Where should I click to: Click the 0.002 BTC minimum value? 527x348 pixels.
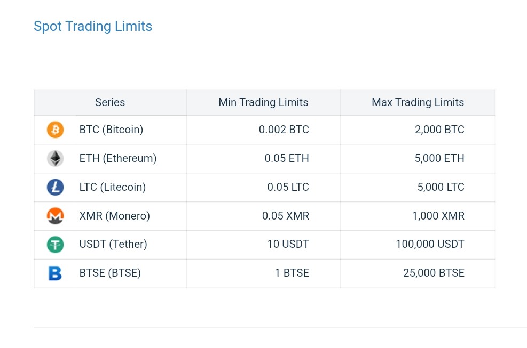[284, 130]
